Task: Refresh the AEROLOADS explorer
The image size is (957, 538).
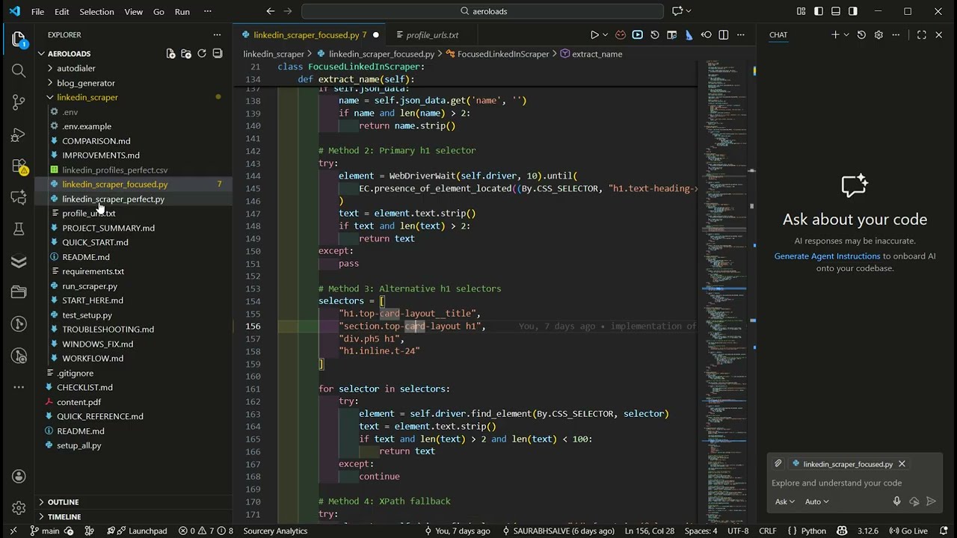Action: pos(202,54)
